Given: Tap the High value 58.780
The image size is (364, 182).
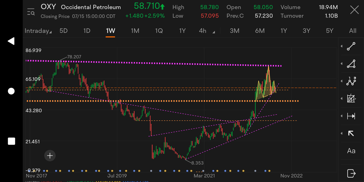Looking at the screenshot, I should pos(210,7).
